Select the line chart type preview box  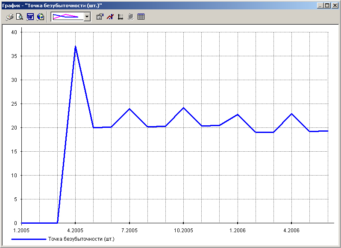68,17
